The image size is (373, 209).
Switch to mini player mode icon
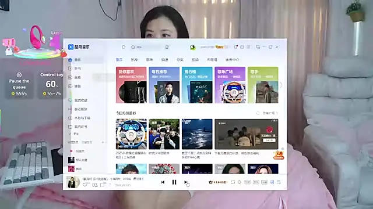(x=258, y=47)
